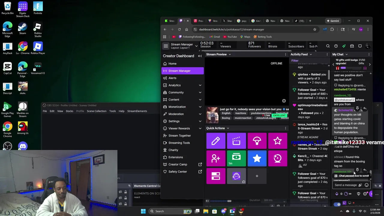The image size is (384, 216).
Task: Click the magenta clock-star quick action tile
Action: [277, 158]
